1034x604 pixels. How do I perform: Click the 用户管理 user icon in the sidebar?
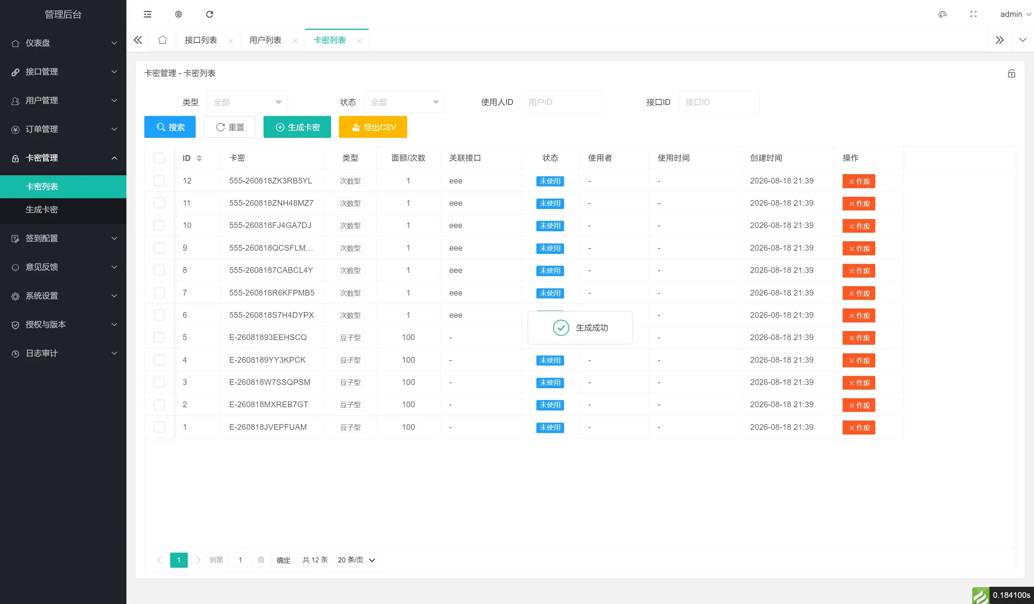pyautogui.click(x=15, y=101)
